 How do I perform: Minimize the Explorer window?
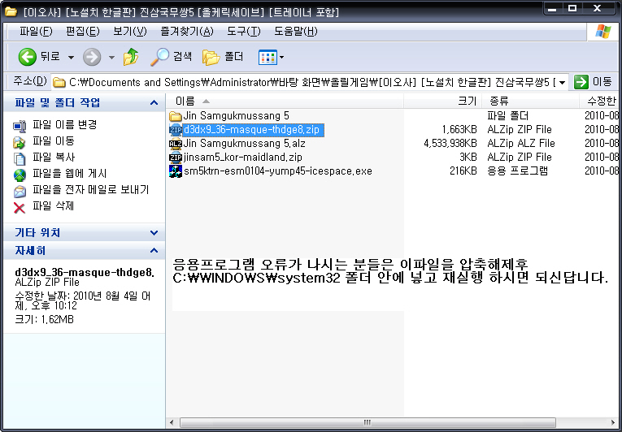(553, 9)
